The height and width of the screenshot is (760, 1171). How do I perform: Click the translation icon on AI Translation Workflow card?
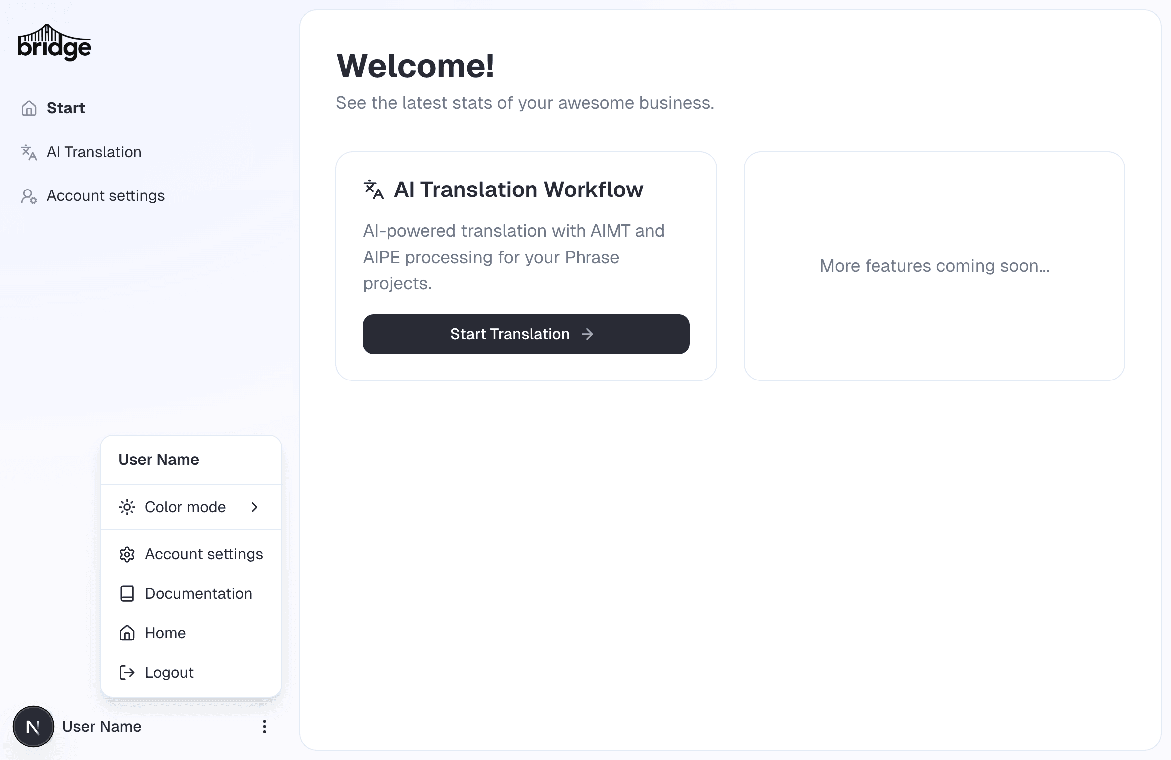tap(372, 190)
